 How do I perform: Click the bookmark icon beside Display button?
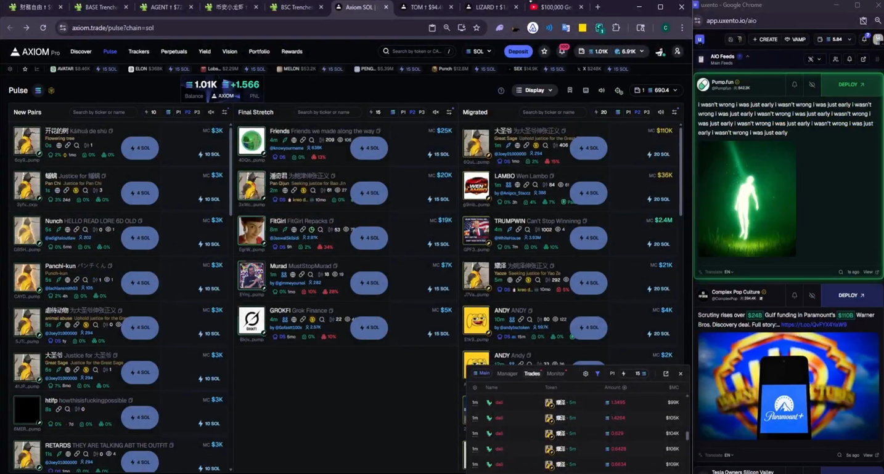[x=570, y=90]
